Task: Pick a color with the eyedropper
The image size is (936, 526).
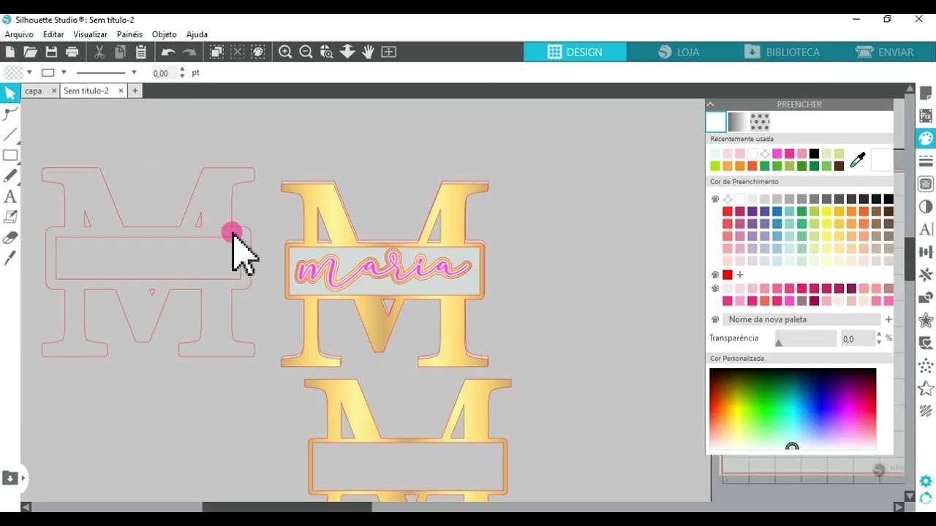Action: click(858, 160)
